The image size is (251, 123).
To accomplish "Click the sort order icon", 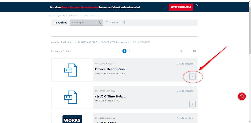I will coord(124,23).
